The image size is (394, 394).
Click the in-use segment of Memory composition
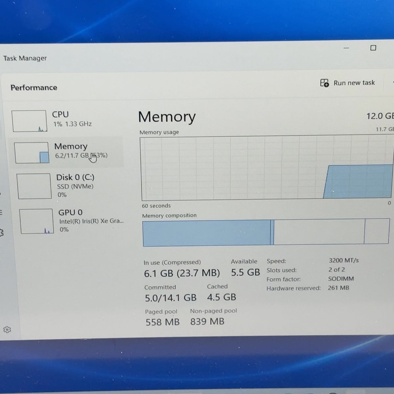[207, 233]
